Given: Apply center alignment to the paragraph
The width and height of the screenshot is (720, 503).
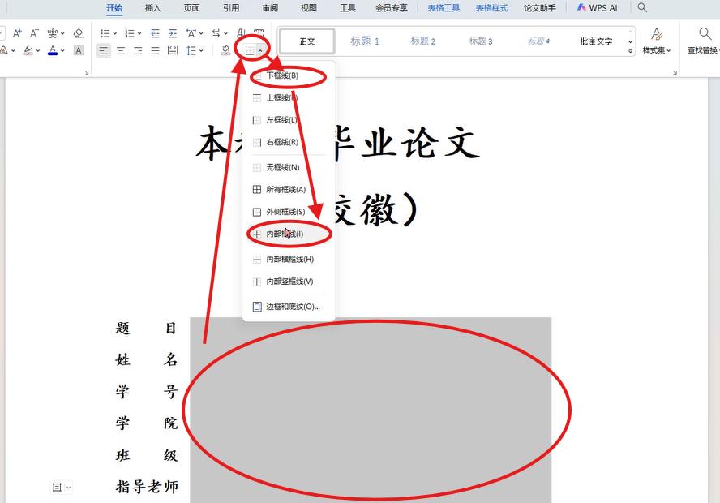Looking at the screenshot, I should 121,50.
